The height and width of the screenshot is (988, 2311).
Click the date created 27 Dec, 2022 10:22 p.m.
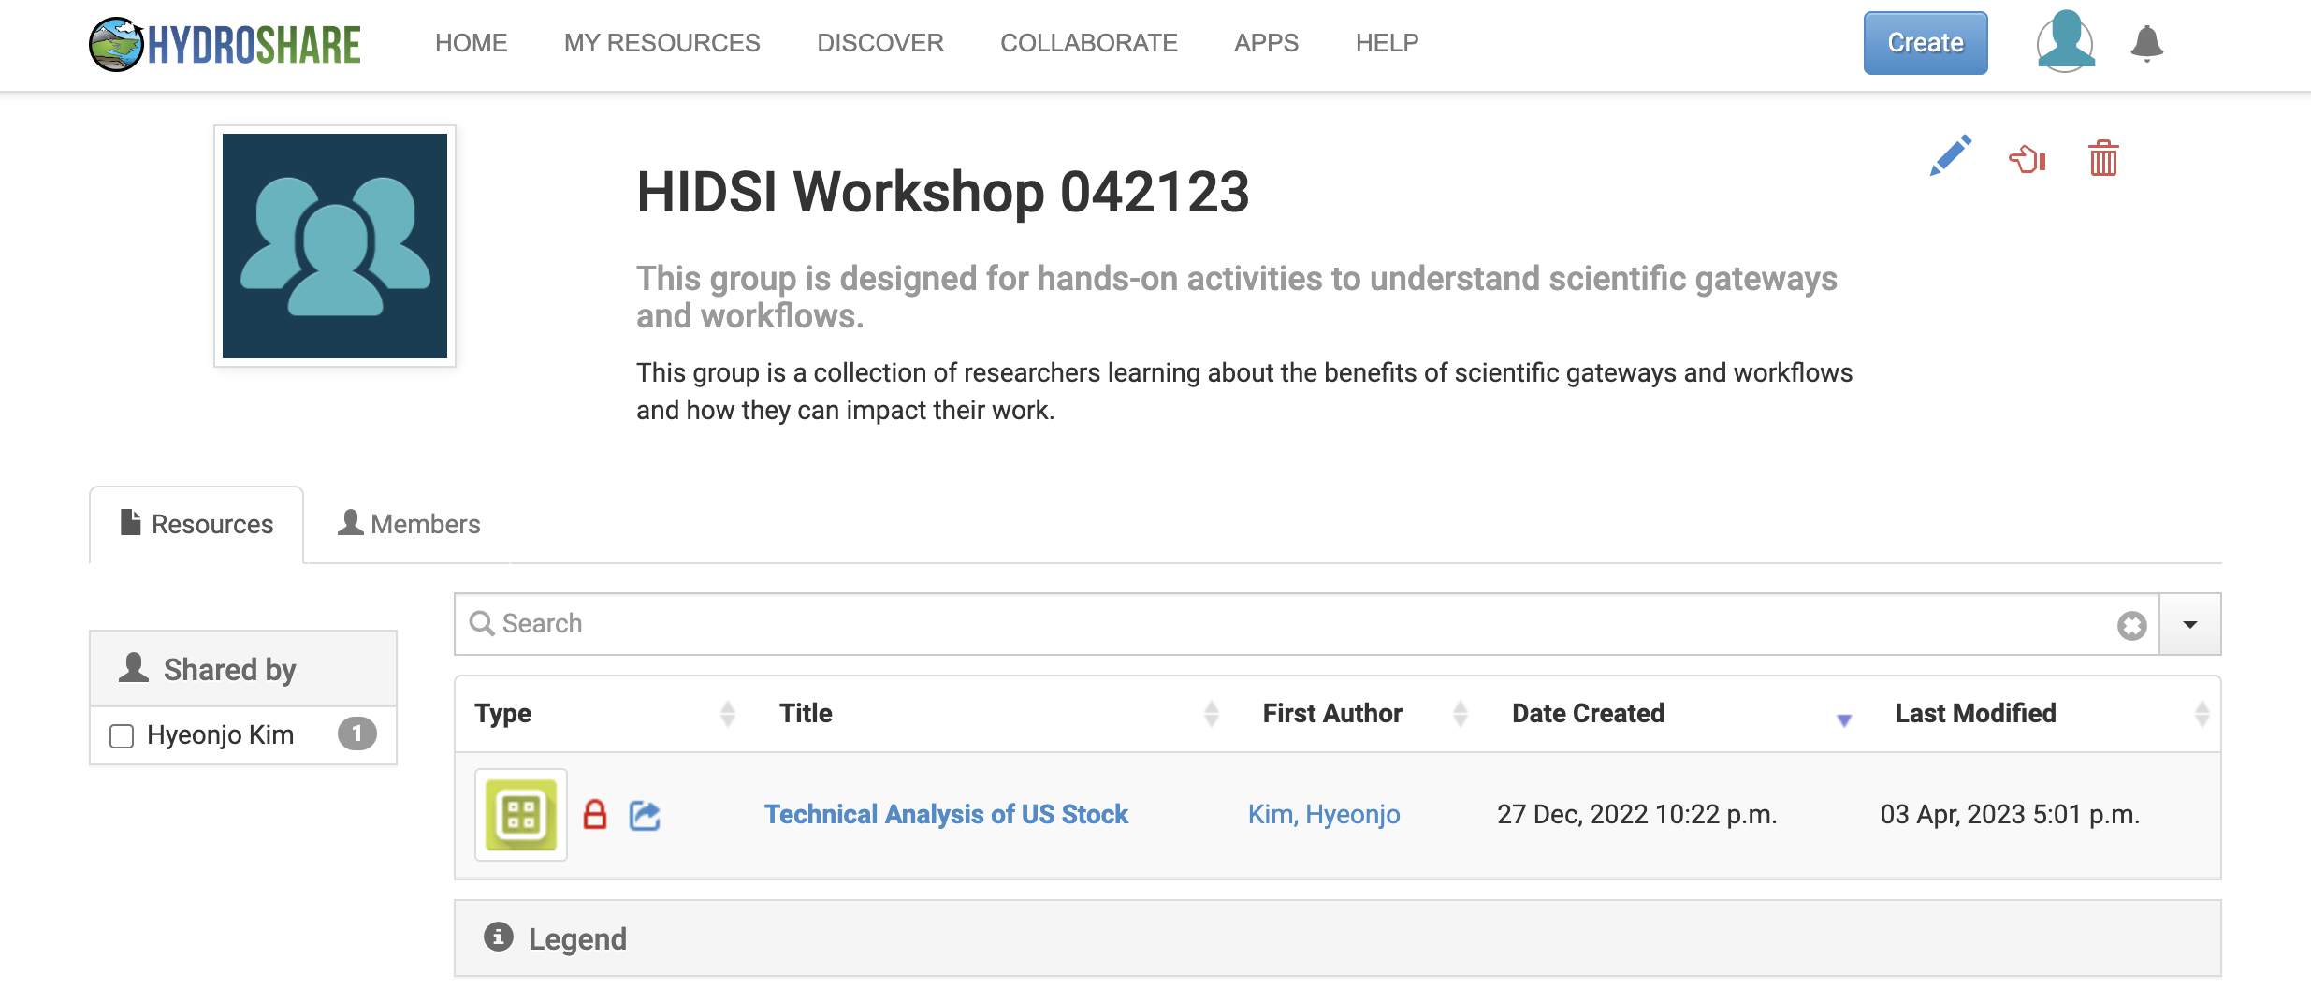click(1636, 814)
